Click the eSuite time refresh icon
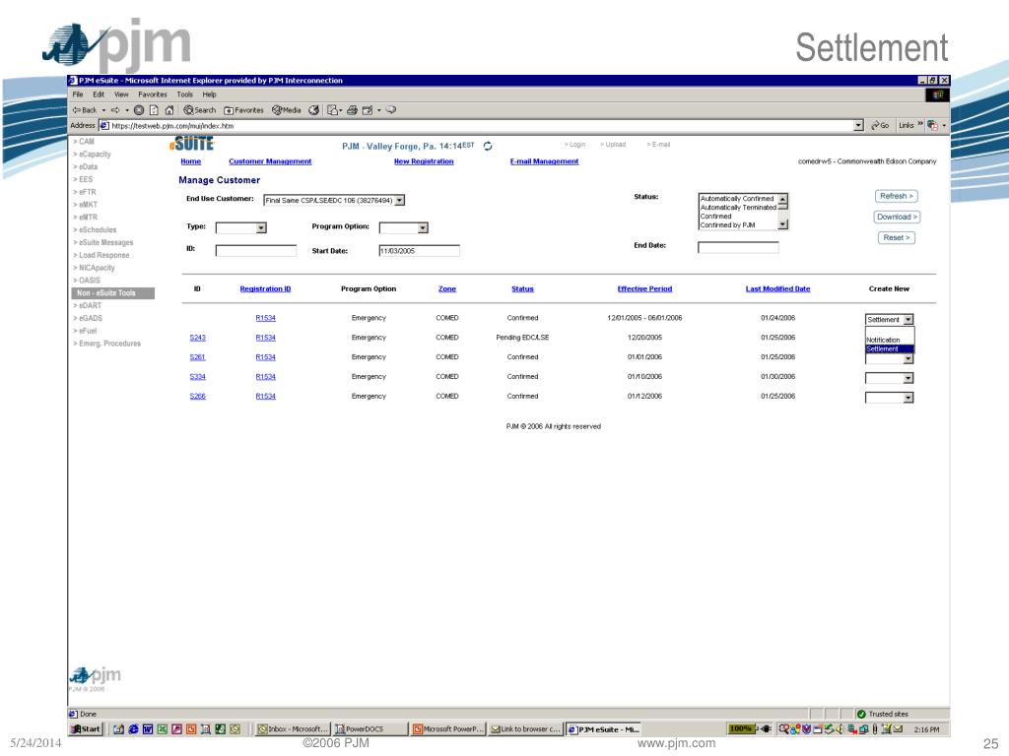Image resolution: width=1009 pixels, height=756 pixels. (x=488, y=146)
